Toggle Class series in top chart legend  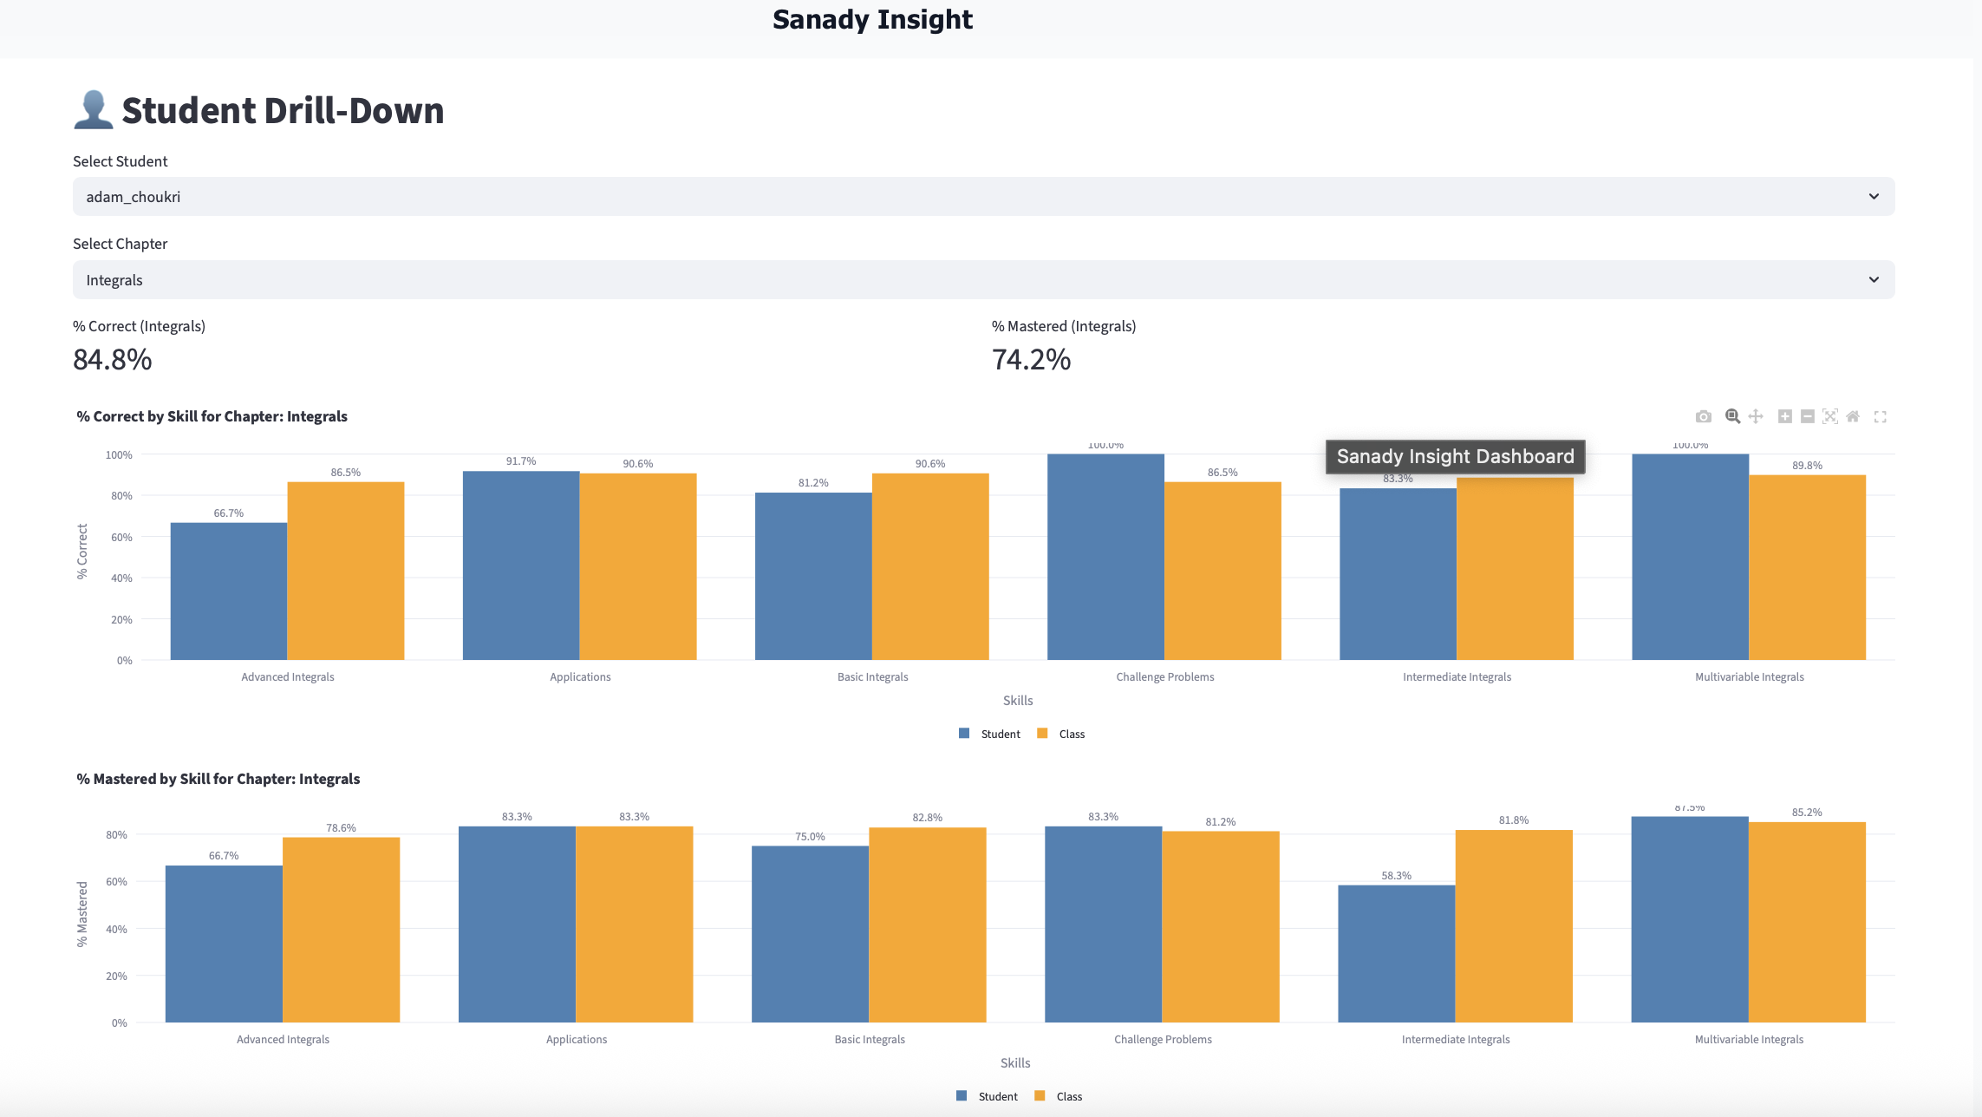click(1072, 734)
